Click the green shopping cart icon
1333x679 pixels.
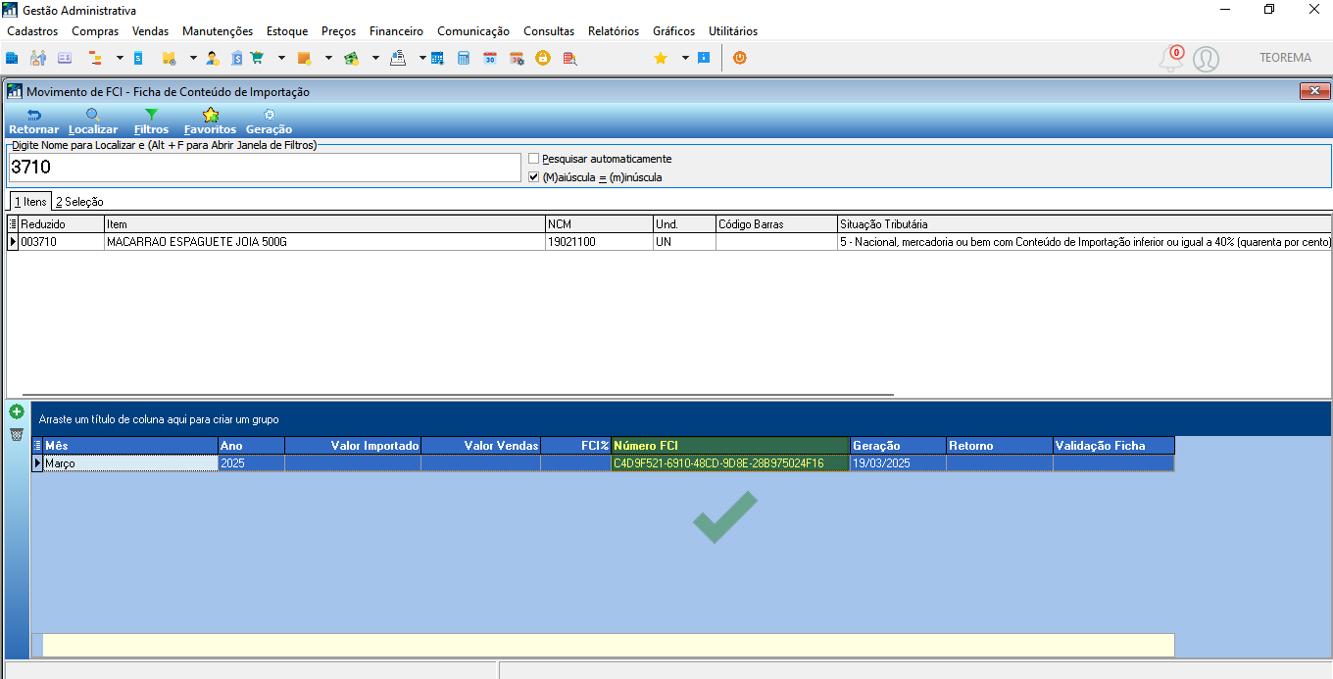pyautogui.click(x=257, y=58)
